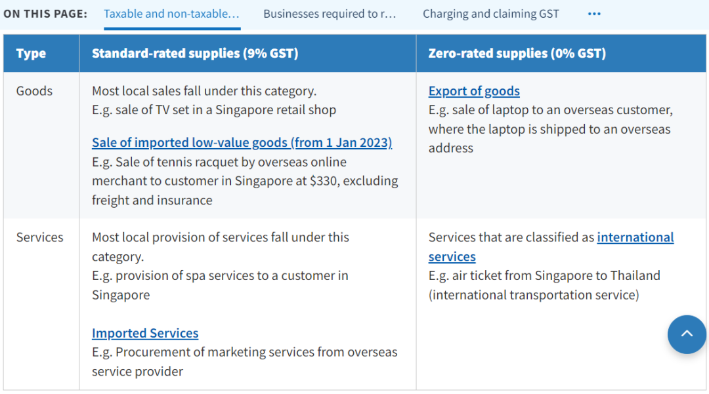Jump to 'Businesses required to r…' section

click(330, 14)
